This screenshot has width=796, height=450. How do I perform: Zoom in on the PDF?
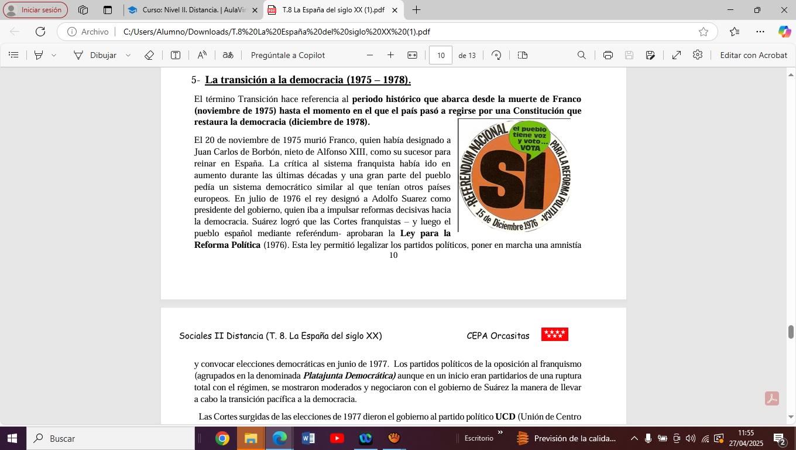coord(390,55)
